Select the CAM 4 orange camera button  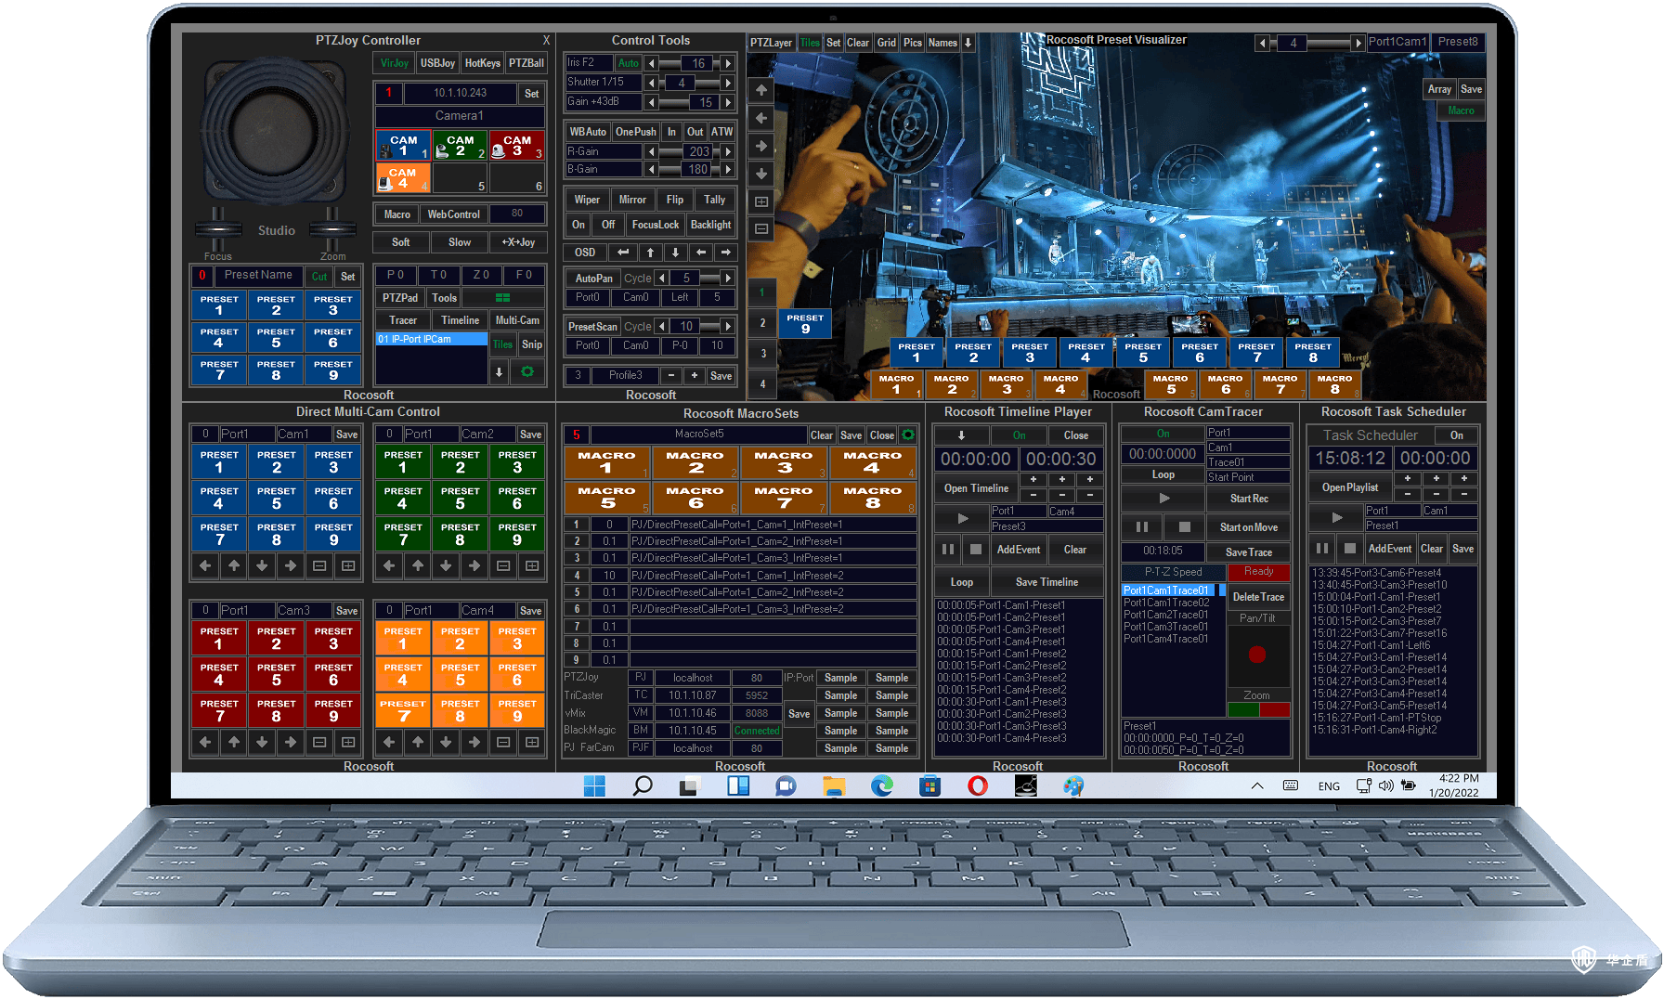402,177
